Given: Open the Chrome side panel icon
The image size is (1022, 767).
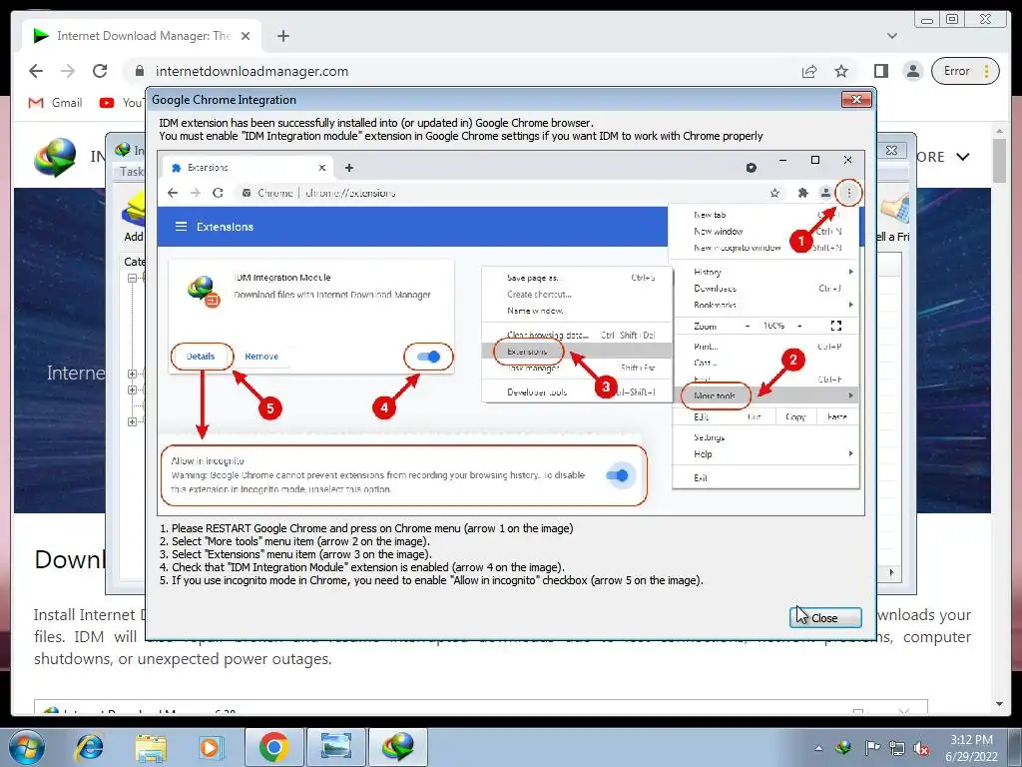Looking at the screenshot, I should click(x=880, y=71).
